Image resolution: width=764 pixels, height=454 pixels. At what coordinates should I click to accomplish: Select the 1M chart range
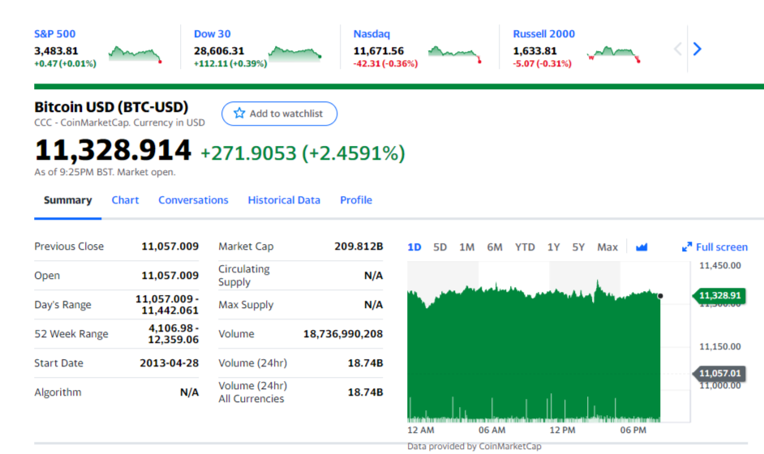467,247
